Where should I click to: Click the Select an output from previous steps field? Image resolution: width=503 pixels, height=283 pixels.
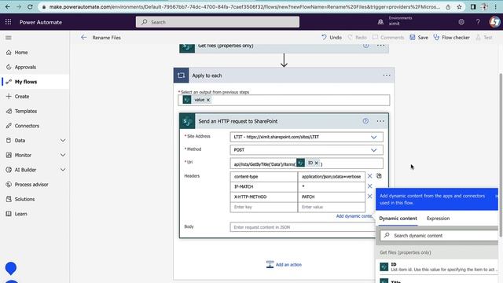[x=284, y=100]
